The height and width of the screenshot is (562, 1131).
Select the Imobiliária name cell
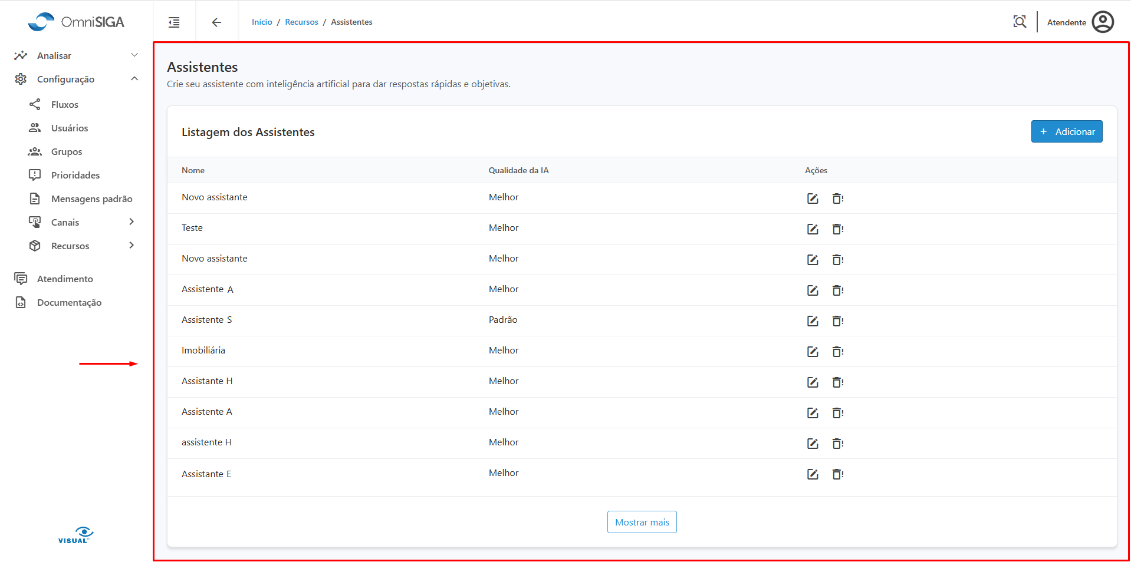(203, 351)
